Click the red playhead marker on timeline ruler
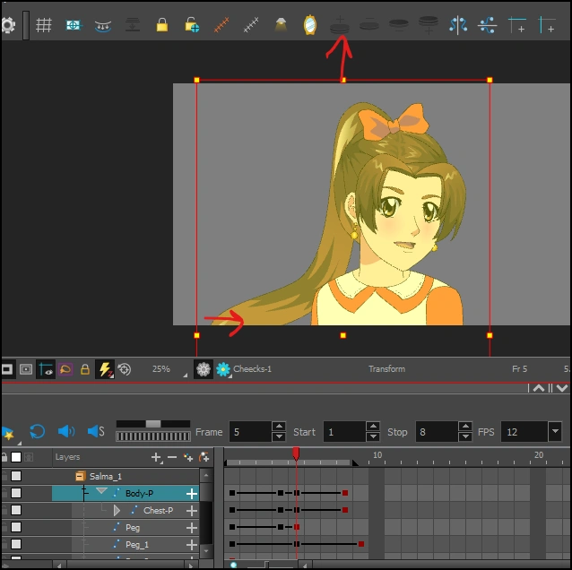This screenshot has width=572, height=570. coord(296,453)
